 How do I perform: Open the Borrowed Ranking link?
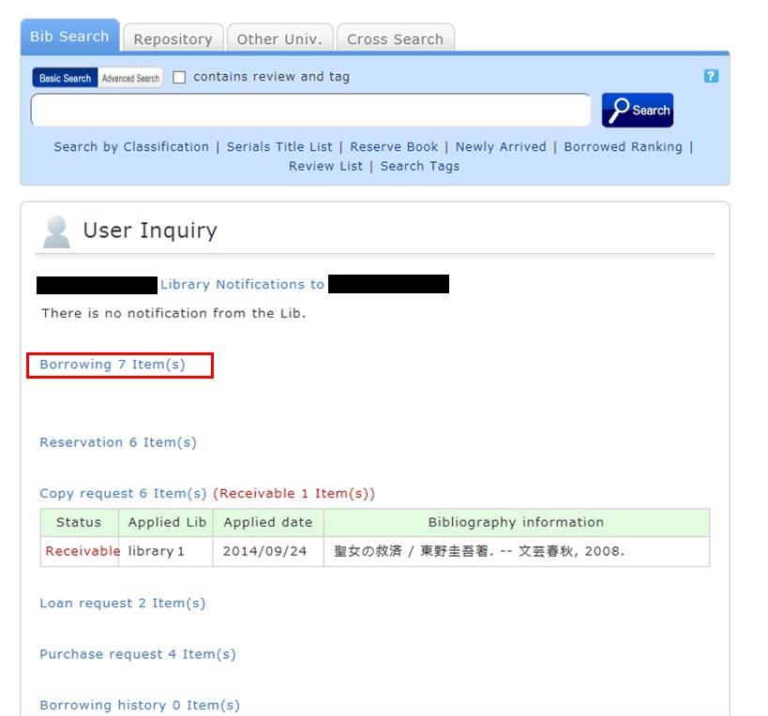[623, 147]
